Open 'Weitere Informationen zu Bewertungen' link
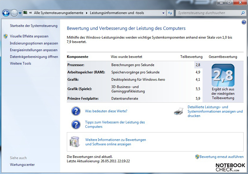 [115, 142]
